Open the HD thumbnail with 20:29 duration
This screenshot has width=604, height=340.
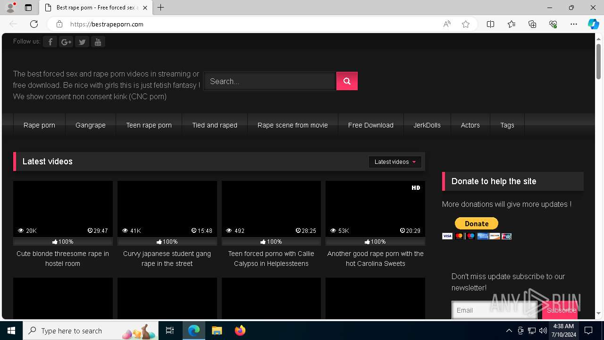(375, 209)
